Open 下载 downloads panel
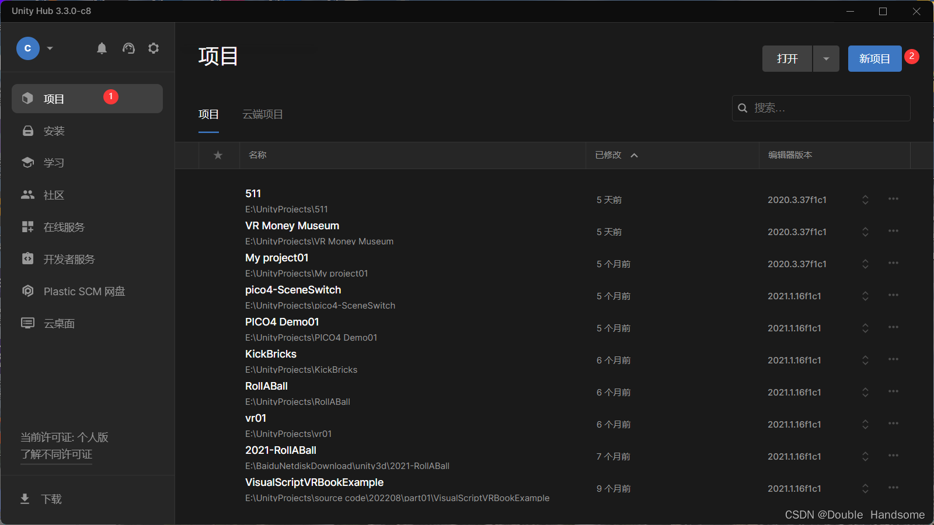Viewport: 934px width, 525px height. (51, 499)
